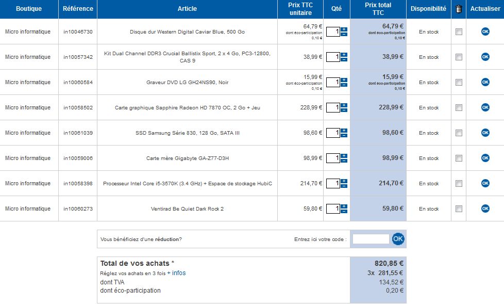The width and height of the screenshot is (504, 304).
Task: Decrease quantity of Western Digital hard disk
Action: click(x=344, y=34)
